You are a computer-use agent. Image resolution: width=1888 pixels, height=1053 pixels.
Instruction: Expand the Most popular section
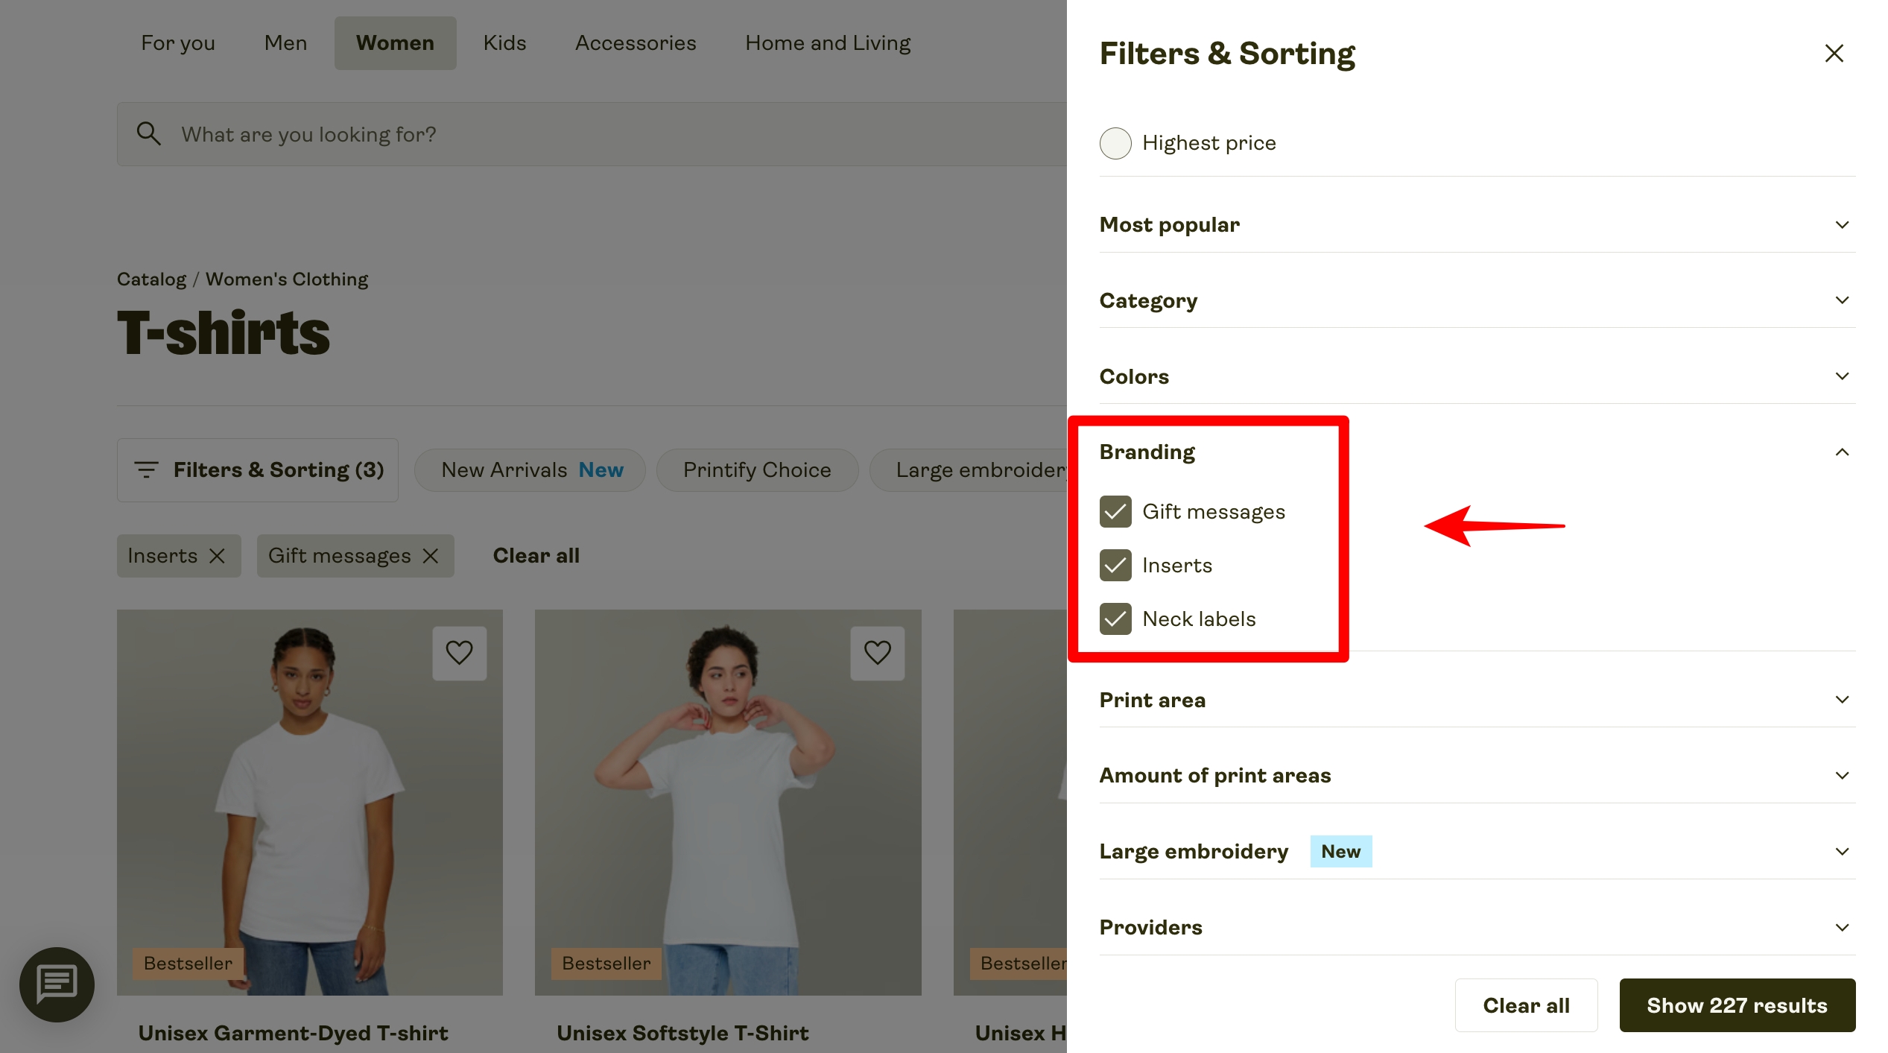(1477, 224)
